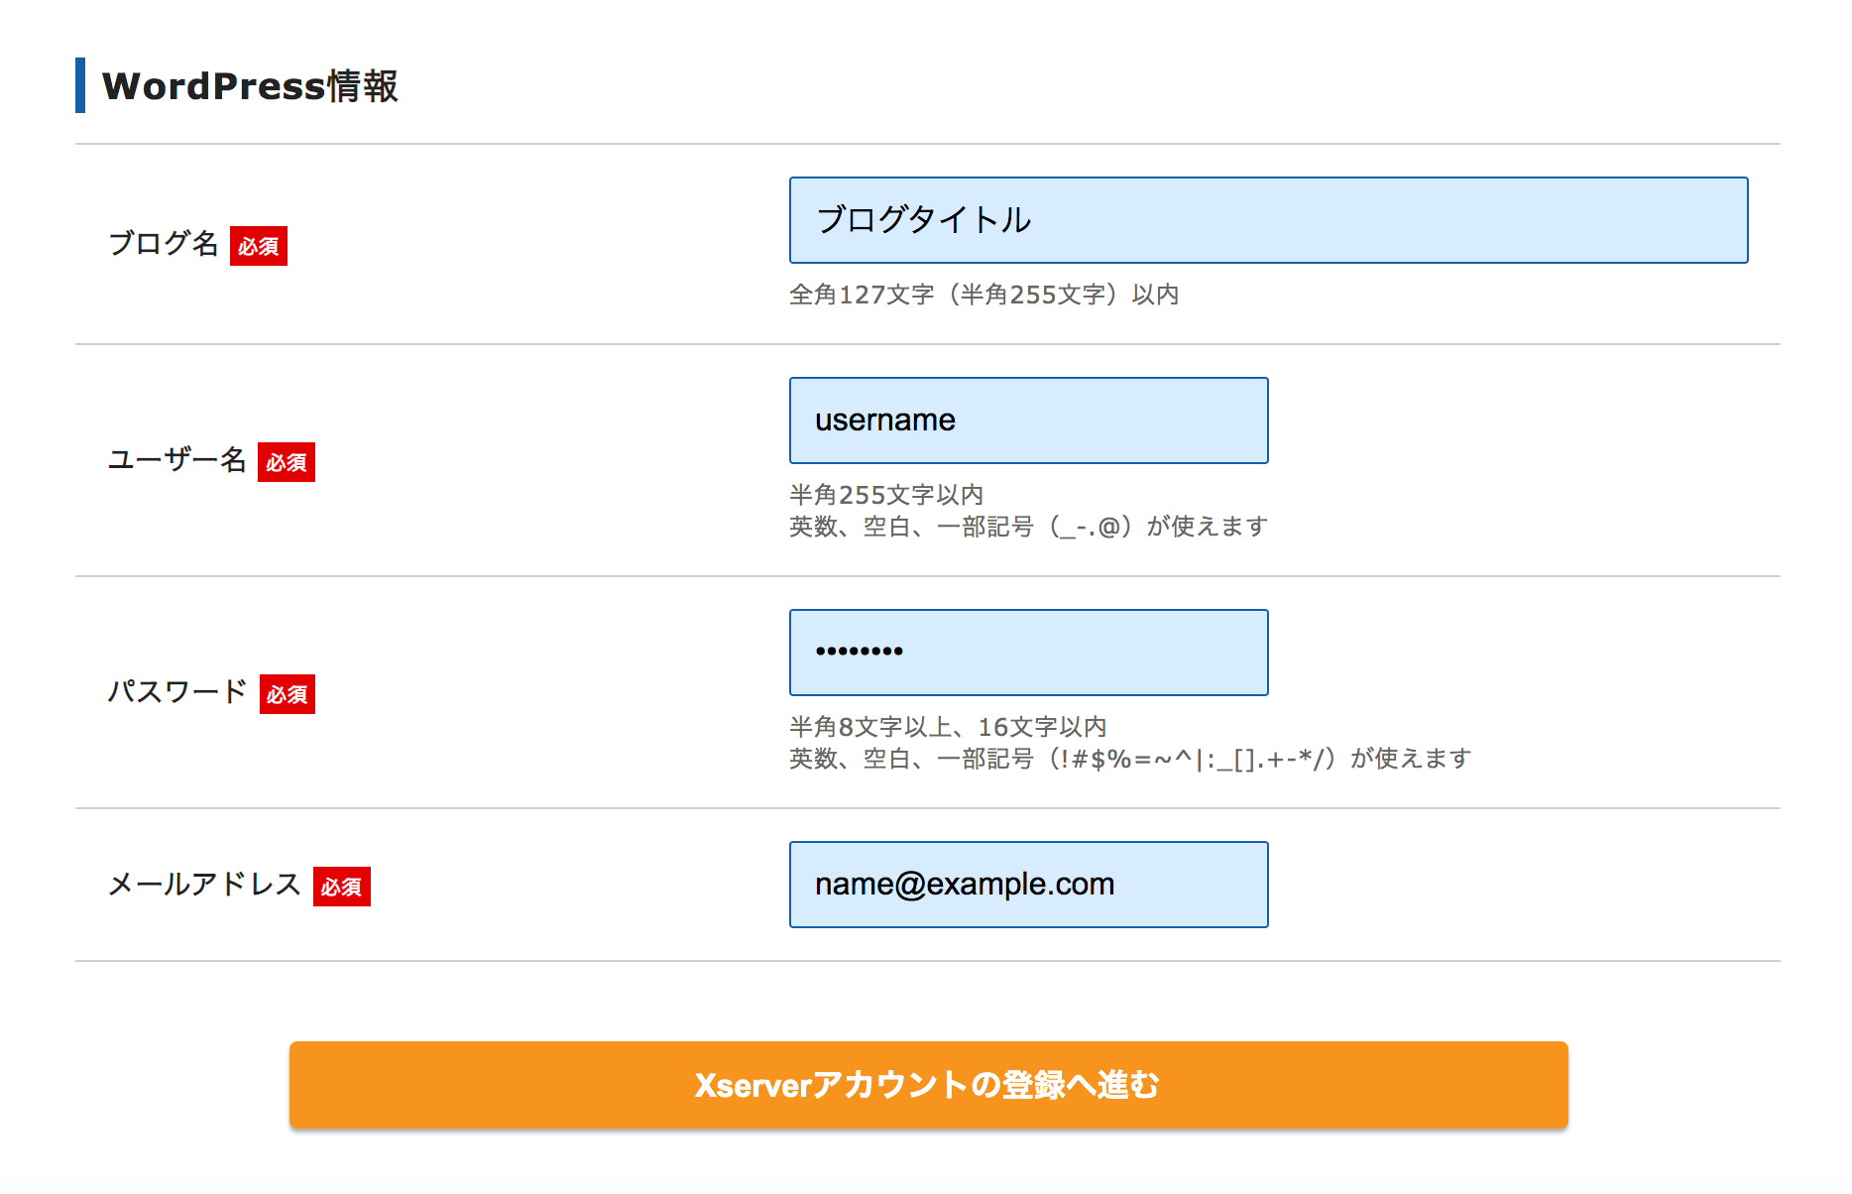Click the メールアドレス input field
The width and height of the screenshot is (1852, 1194).
[x=1027, y=884]
